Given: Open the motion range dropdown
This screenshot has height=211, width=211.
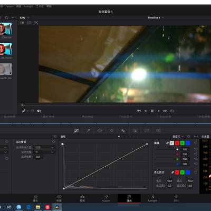Looking at the screenshot, I should [44, 152].
